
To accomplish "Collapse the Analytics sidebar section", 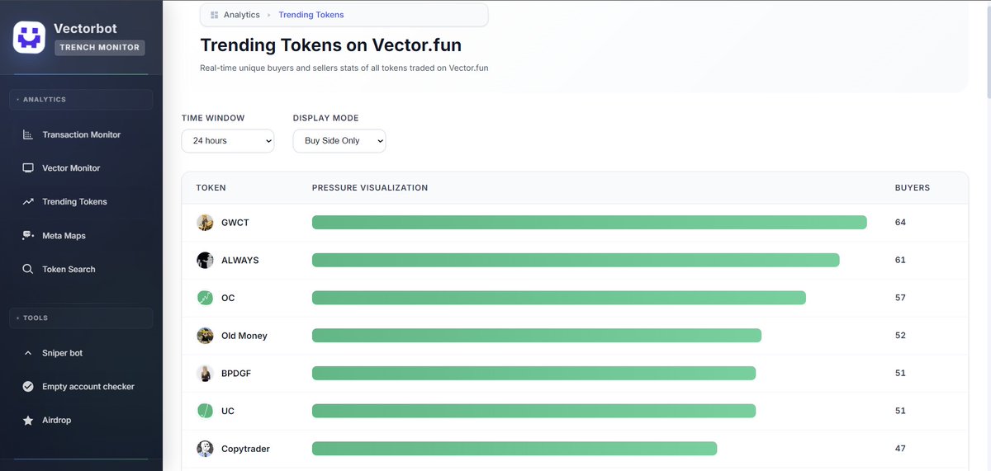I will [81, 100].
